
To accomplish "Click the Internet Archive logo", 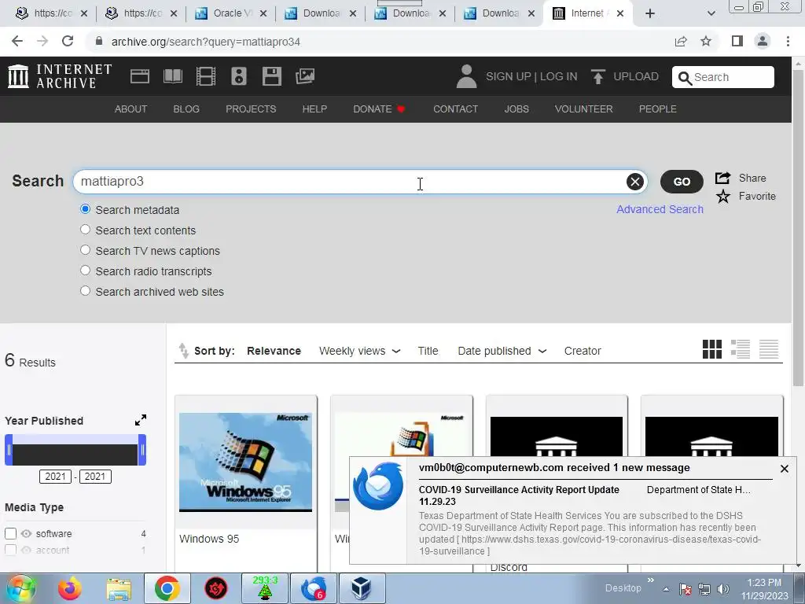I will pyautogui.click(x=60, y=76).
